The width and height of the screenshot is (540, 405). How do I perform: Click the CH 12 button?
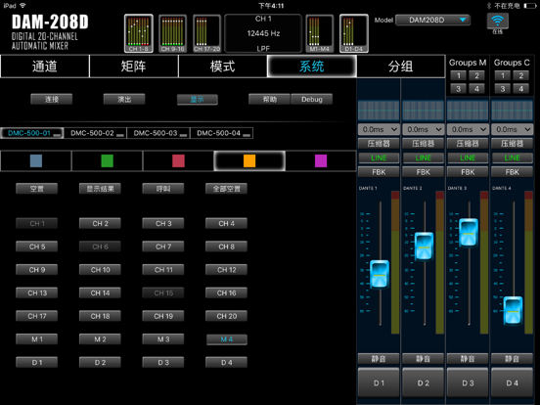226,270
